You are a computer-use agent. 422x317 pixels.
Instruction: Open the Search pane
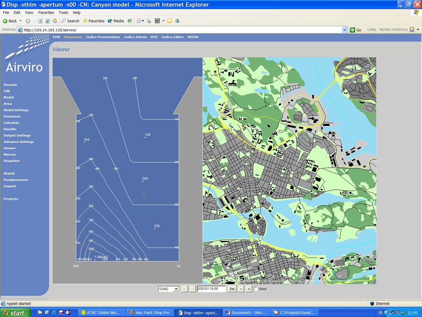tap(70, 21)
